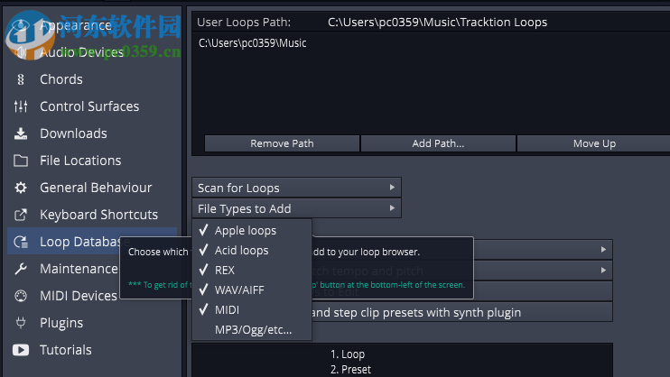This screenshot has height=377, width=670.
Task: Click the Loop Database refresh icon
Action: [21, 242]
